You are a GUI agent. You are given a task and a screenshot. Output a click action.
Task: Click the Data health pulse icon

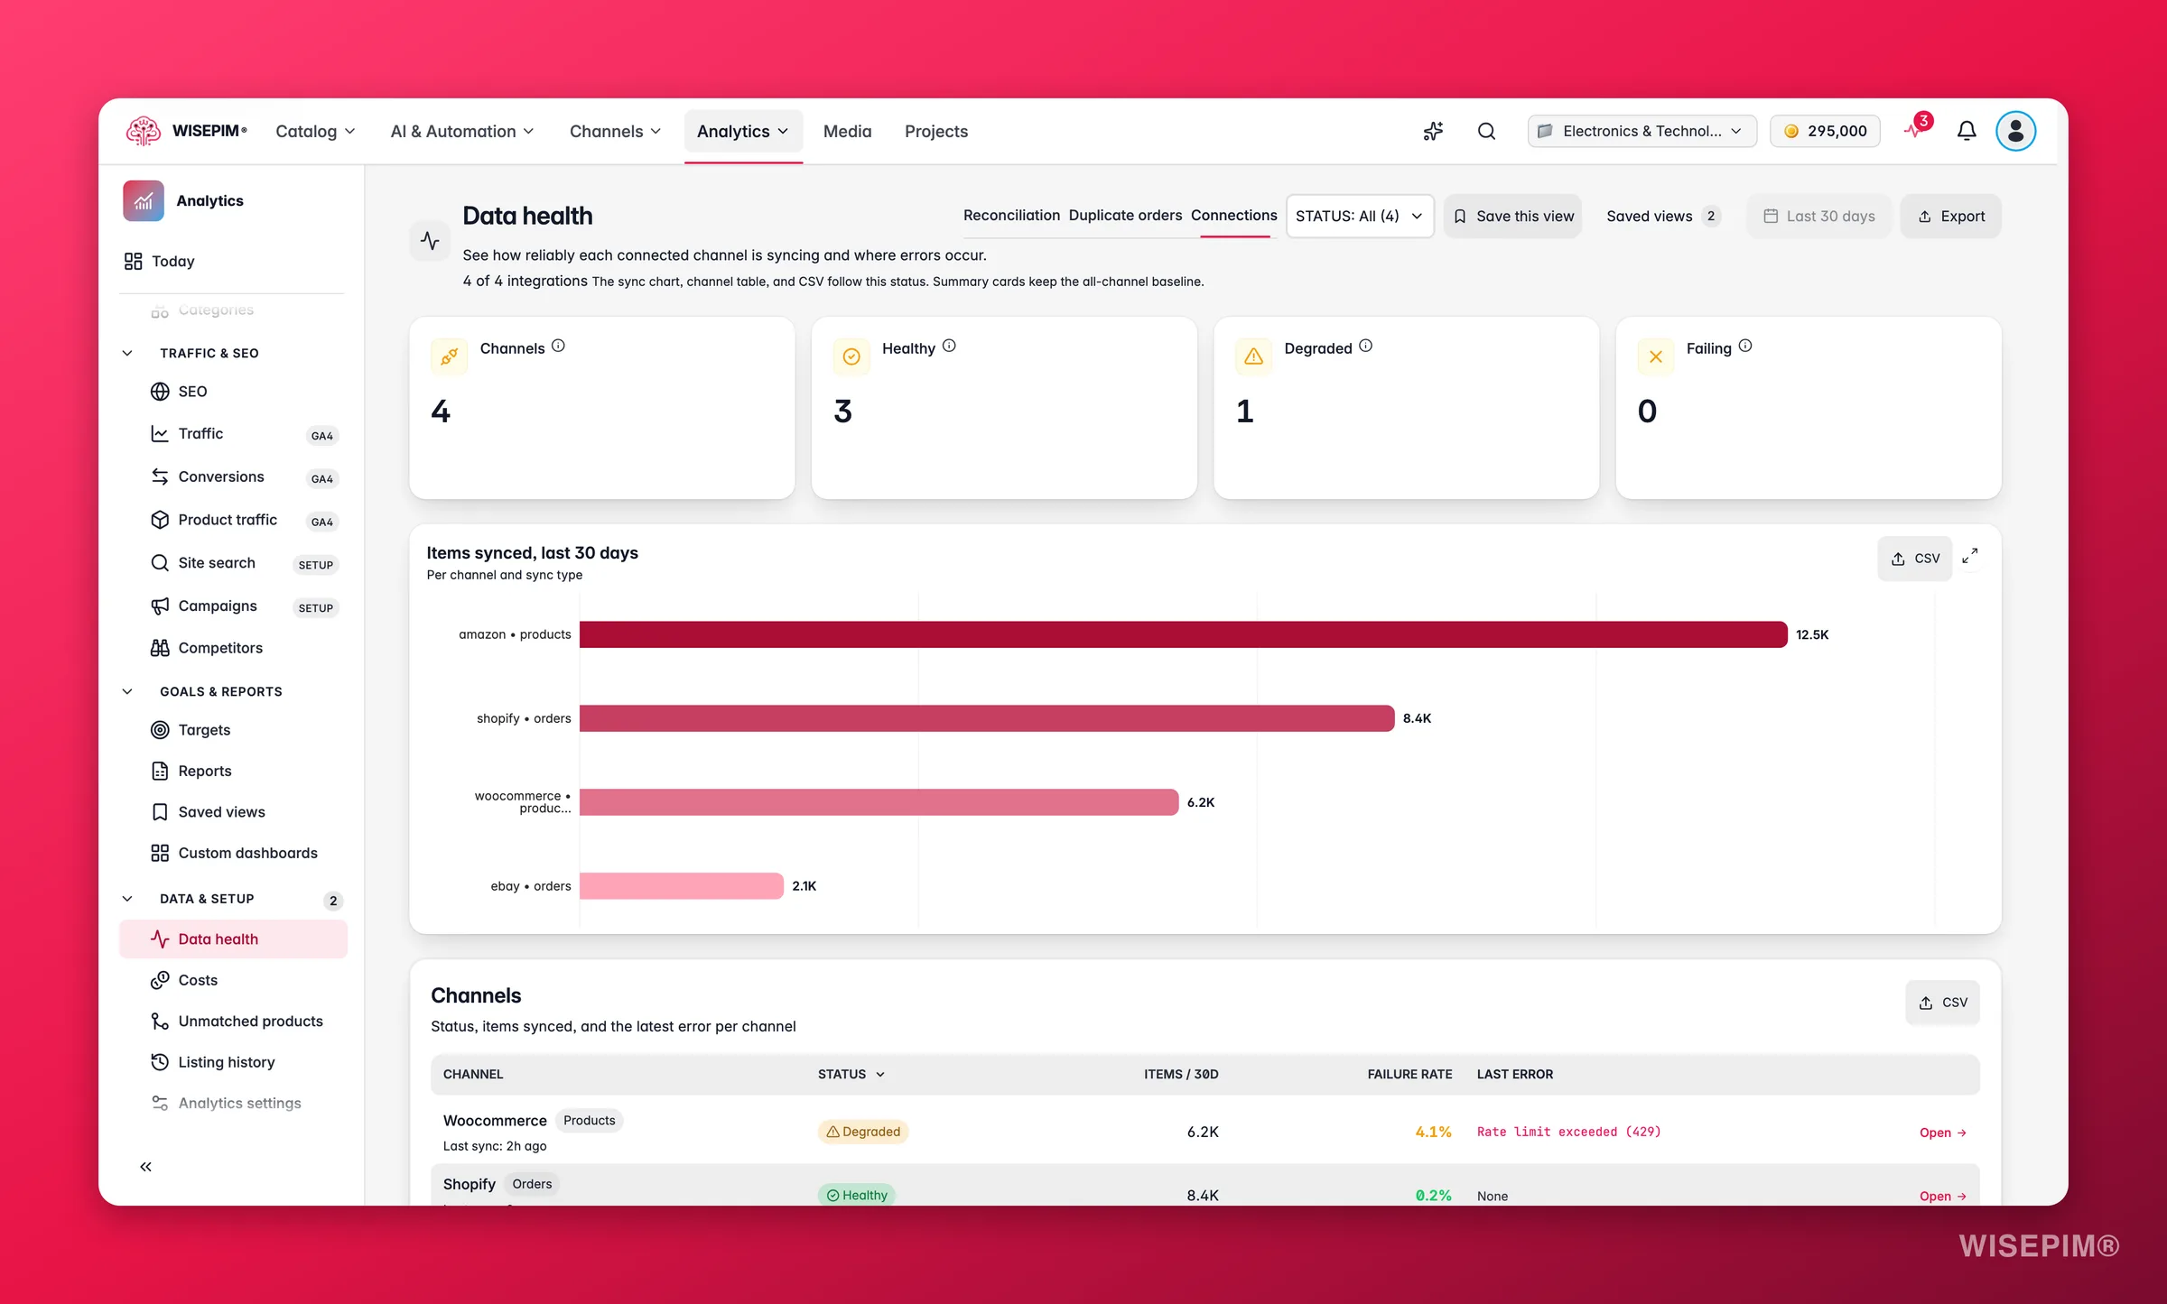pyautogui.click(x=430, y=240)
